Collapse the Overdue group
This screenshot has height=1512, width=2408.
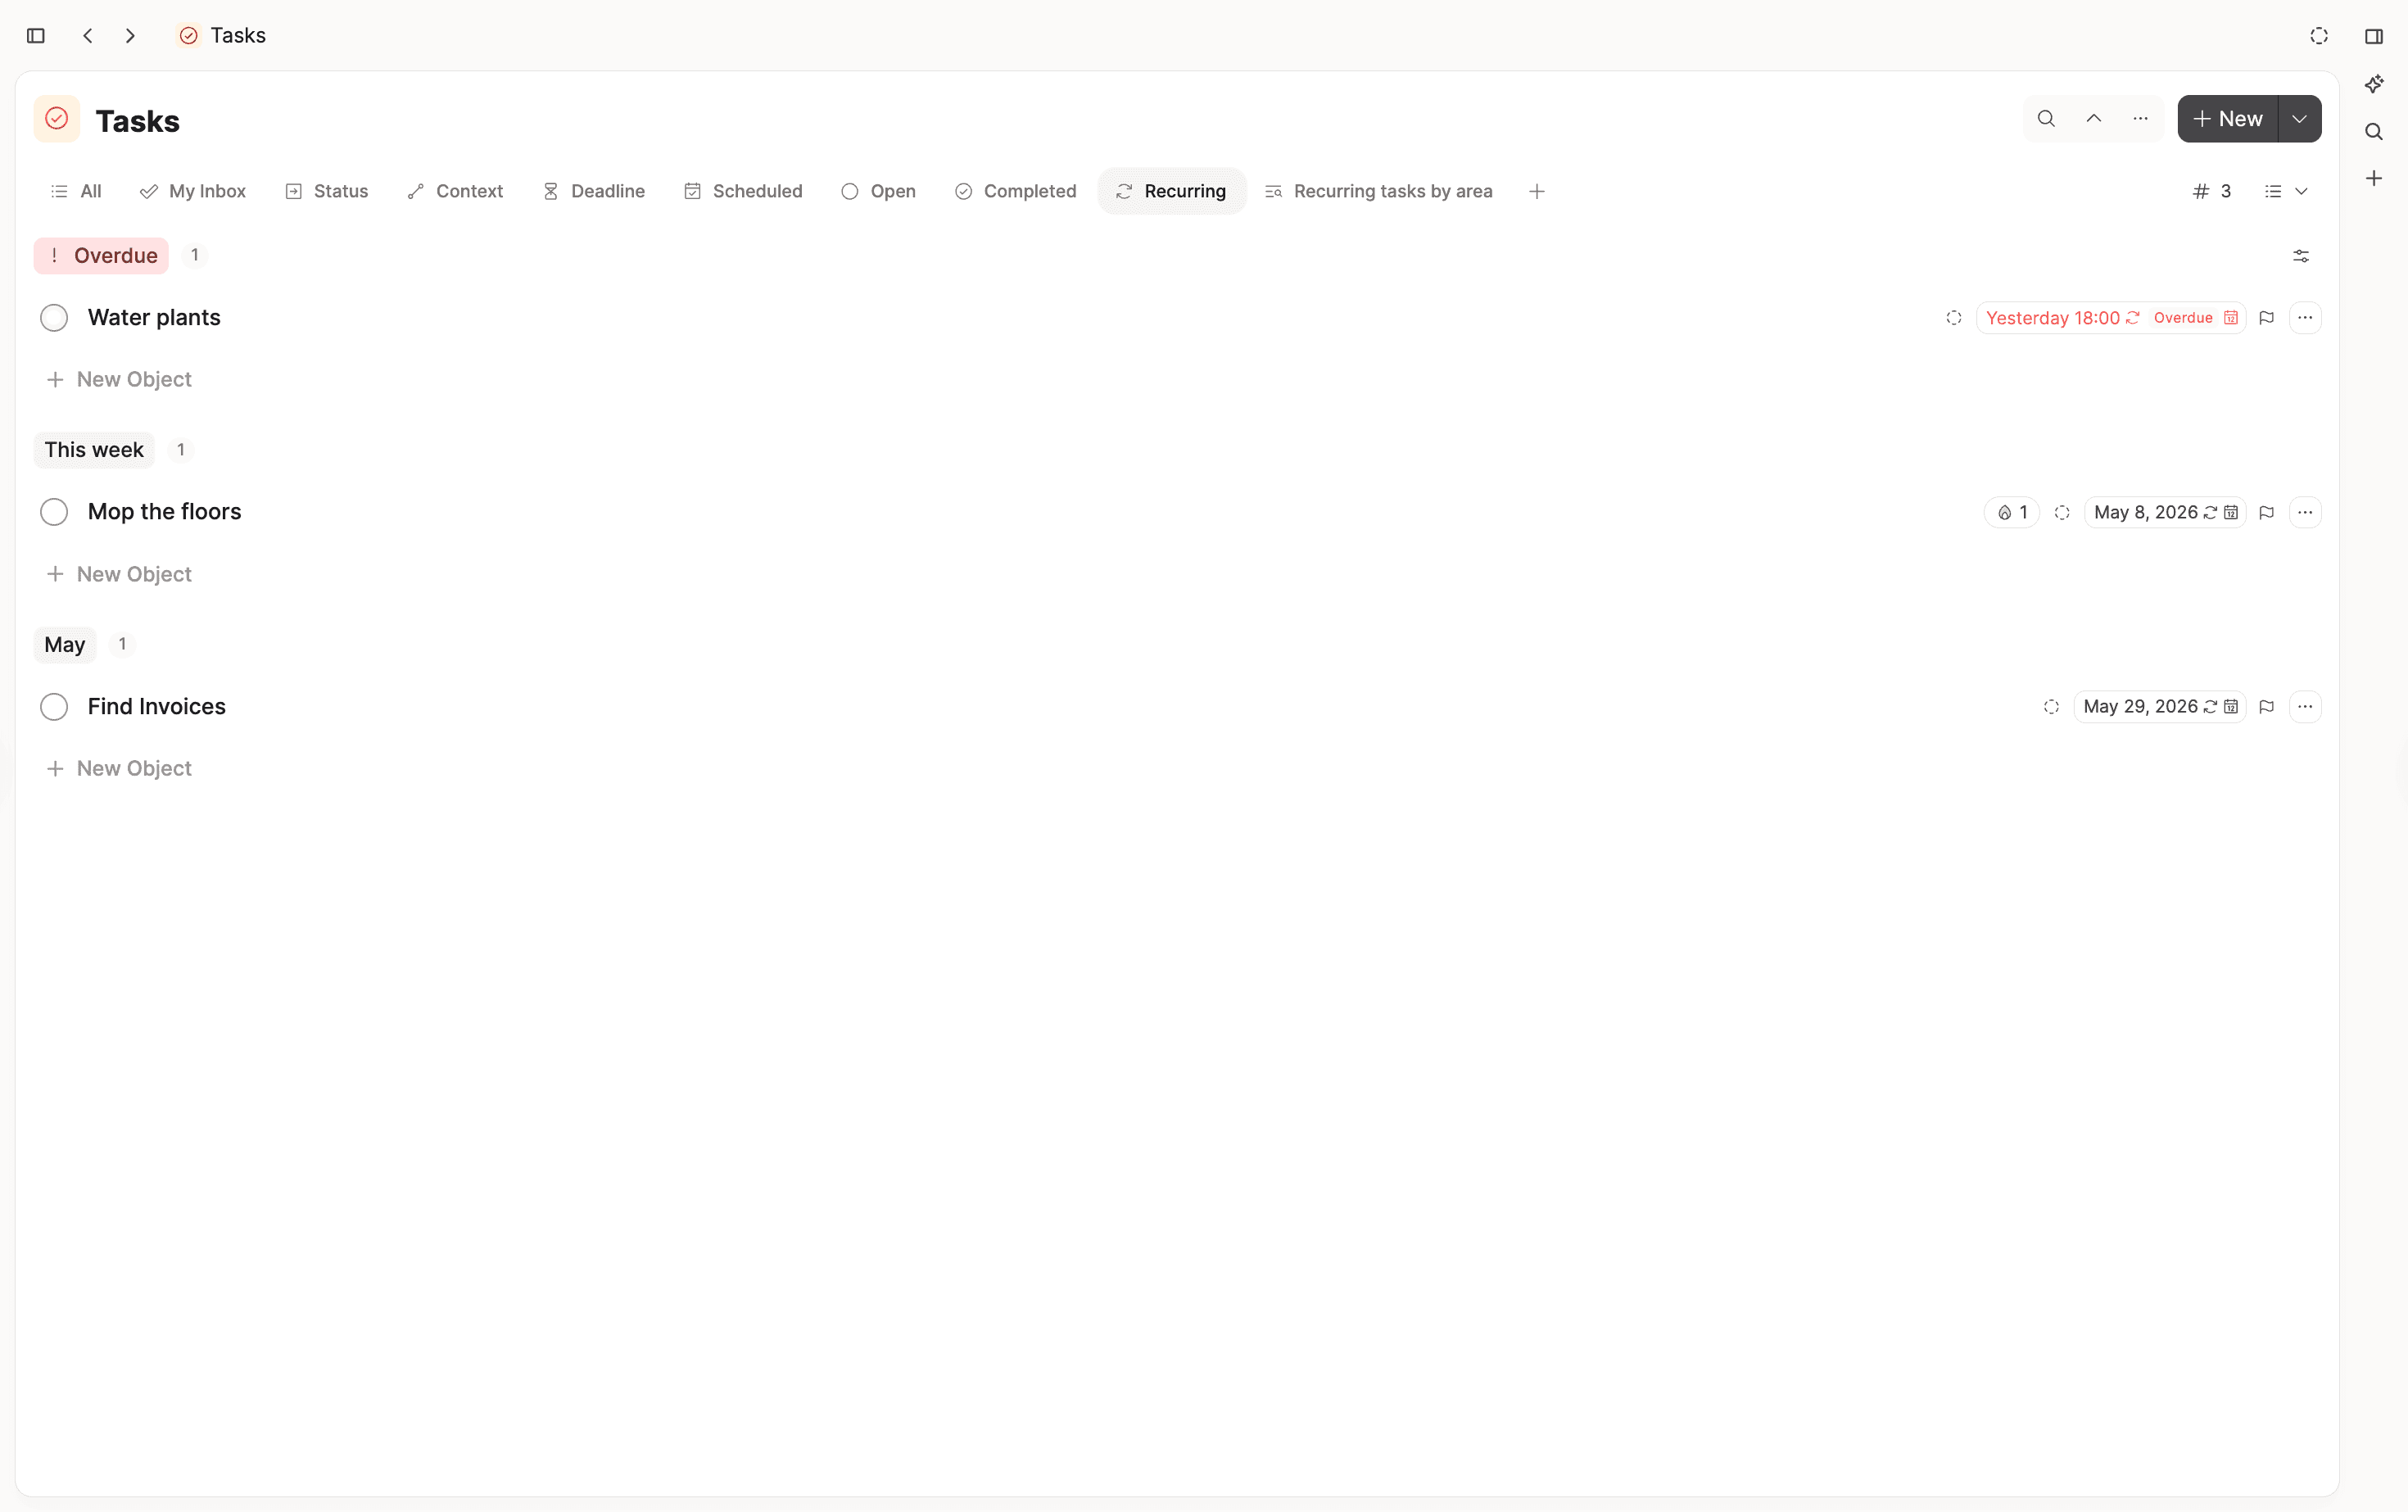pyautogui.click(x=101, y=256)
